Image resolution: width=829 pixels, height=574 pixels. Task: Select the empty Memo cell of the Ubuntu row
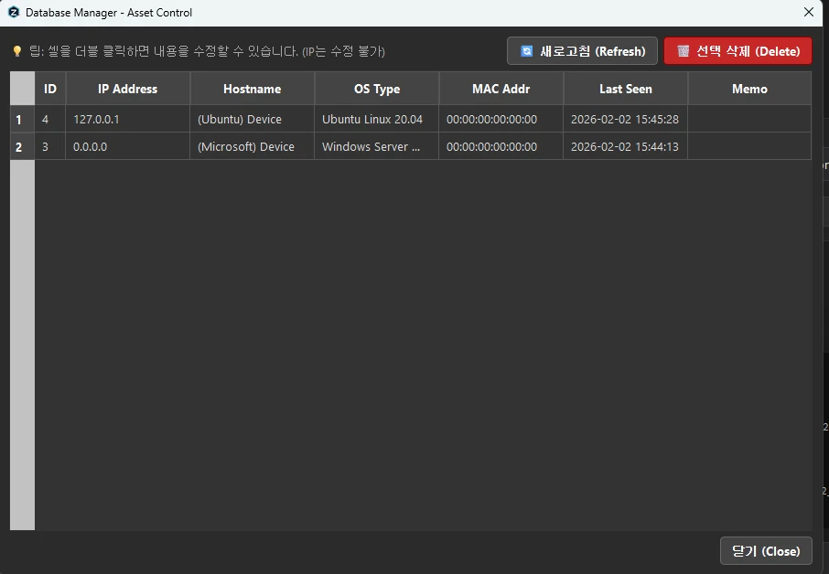749,119
